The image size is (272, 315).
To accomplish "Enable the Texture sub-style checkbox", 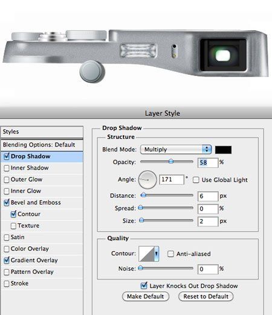I will [13, 226].
